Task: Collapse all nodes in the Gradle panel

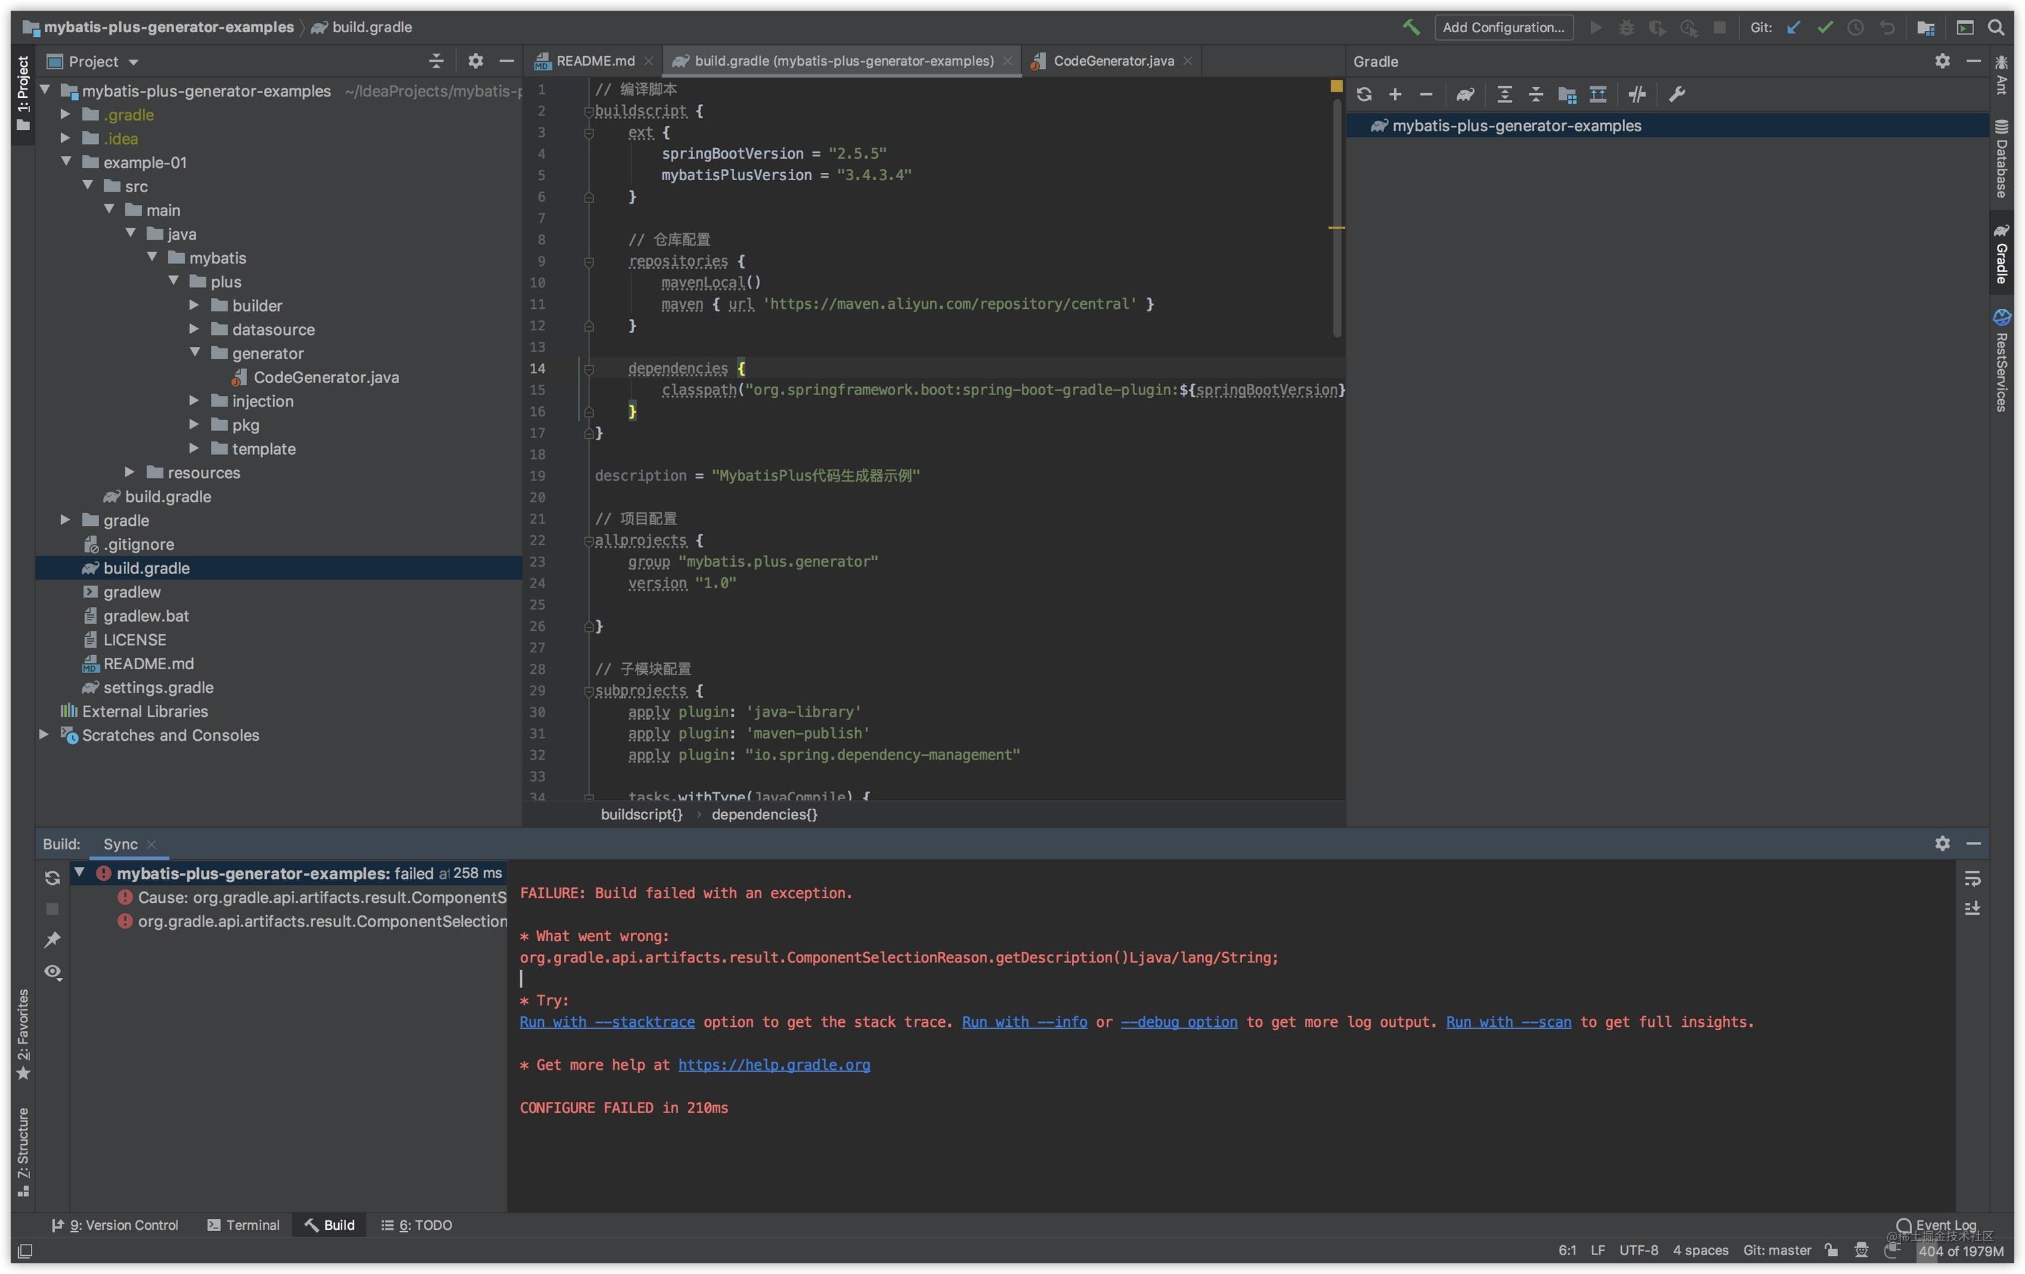Action: point(1535,94)
